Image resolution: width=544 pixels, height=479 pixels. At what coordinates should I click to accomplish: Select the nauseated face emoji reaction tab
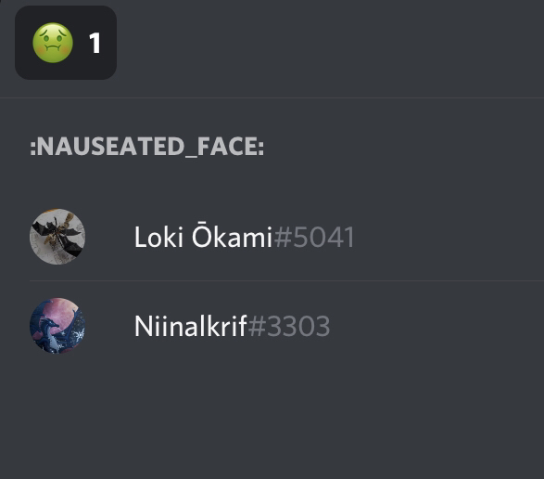click(66, 43)
